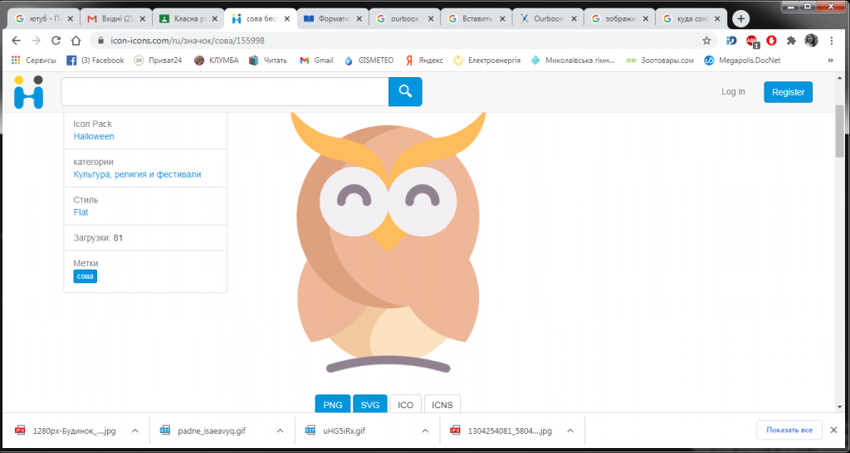Go back with the browser back arrow
The height and width of the screenshot is (453, 850).
tap(17, 41)
